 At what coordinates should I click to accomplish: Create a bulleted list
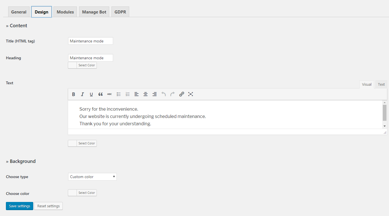click(x=119, y=94)
